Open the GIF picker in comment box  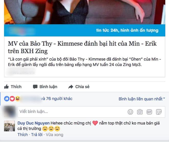click(149, 112)
